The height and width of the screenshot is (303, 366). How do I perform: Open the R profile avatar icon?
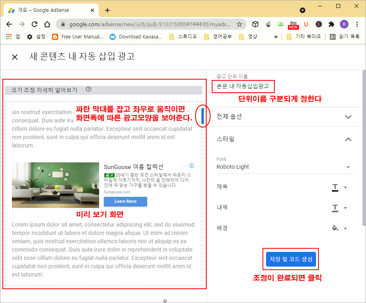click(x=344, y=24)
